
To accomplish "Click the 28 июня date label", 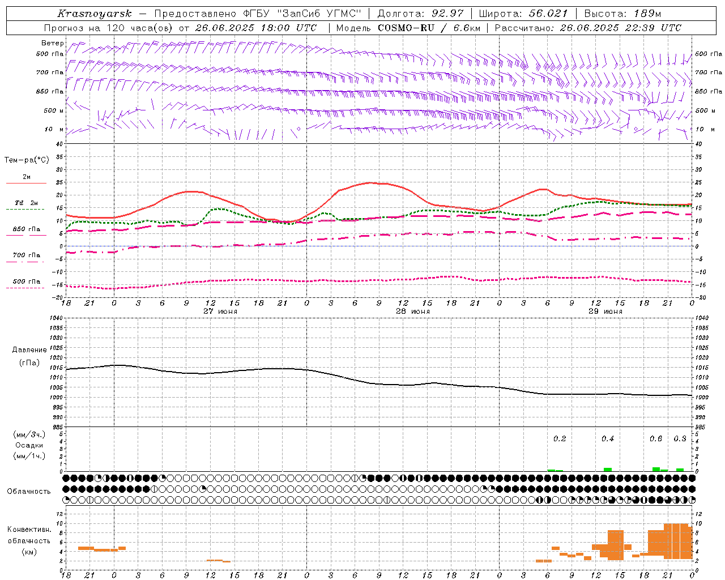I will click(x=413, y=312).
